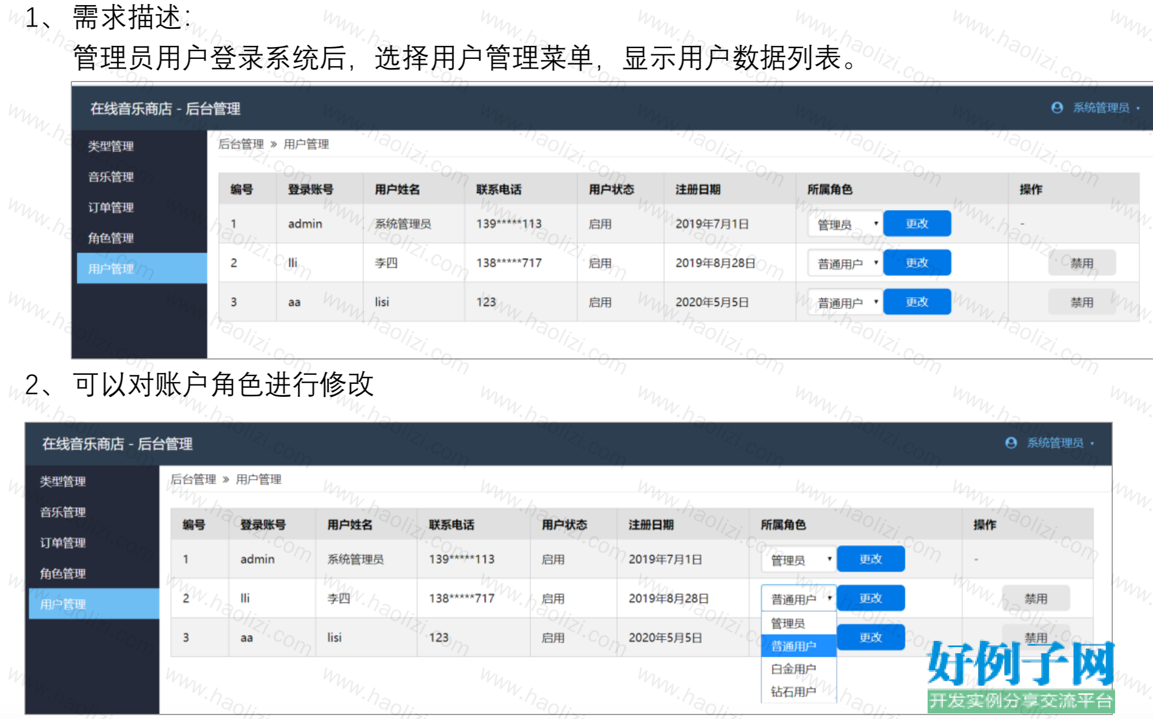The image size is (1153, 719).
Task: Click 更改 for admin row in lower screenshot
Action: (870, 559)
